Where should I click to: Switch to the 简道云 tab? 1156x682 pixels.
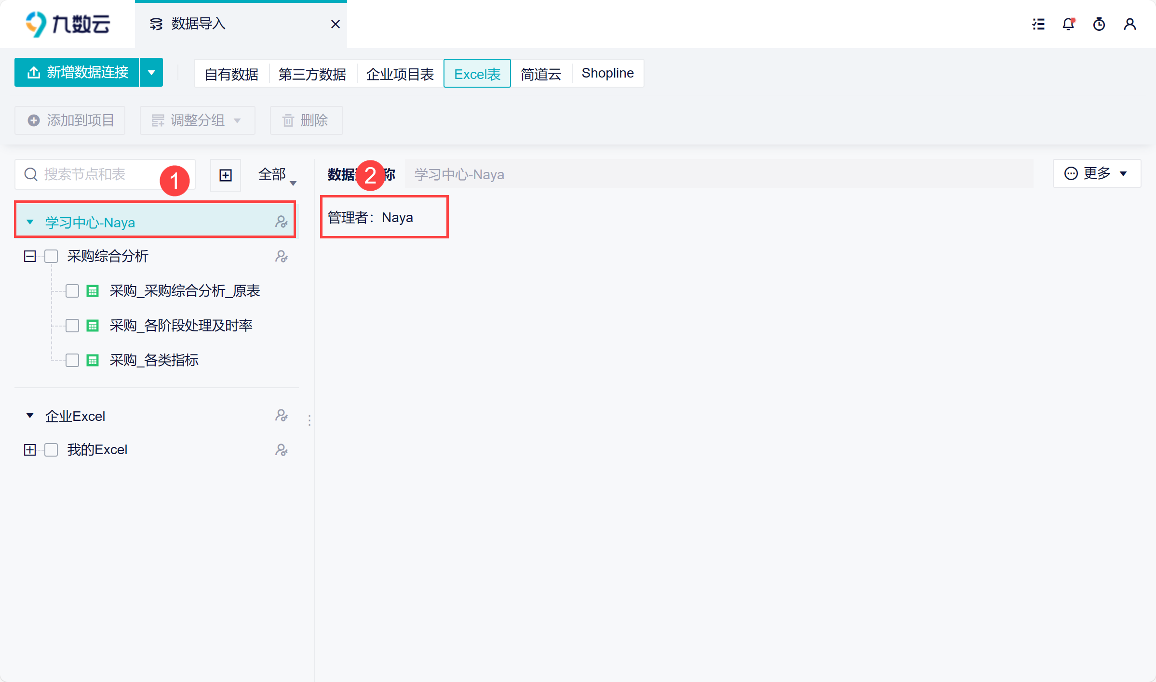pyautogui.click(x=541, y=74)
